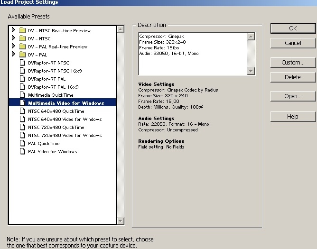Select the DV - PAL Real-time Preview label
317x249 pixels.
[57, 46]
